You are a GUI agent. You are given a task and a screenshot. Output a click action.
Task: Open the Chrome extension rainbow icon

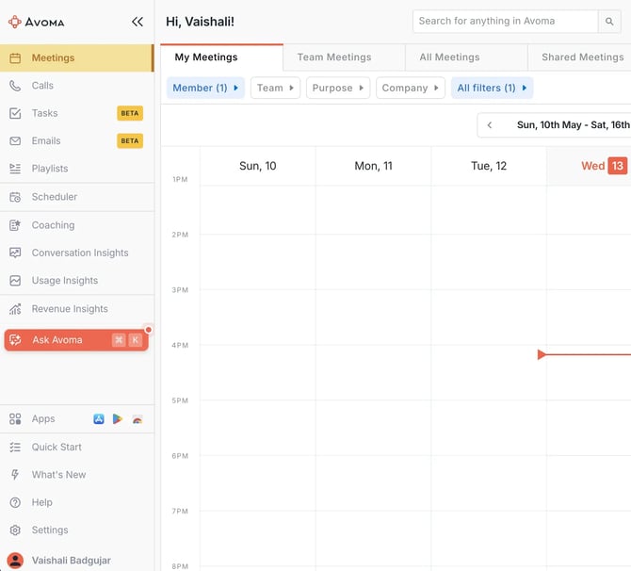coord(138,419)
